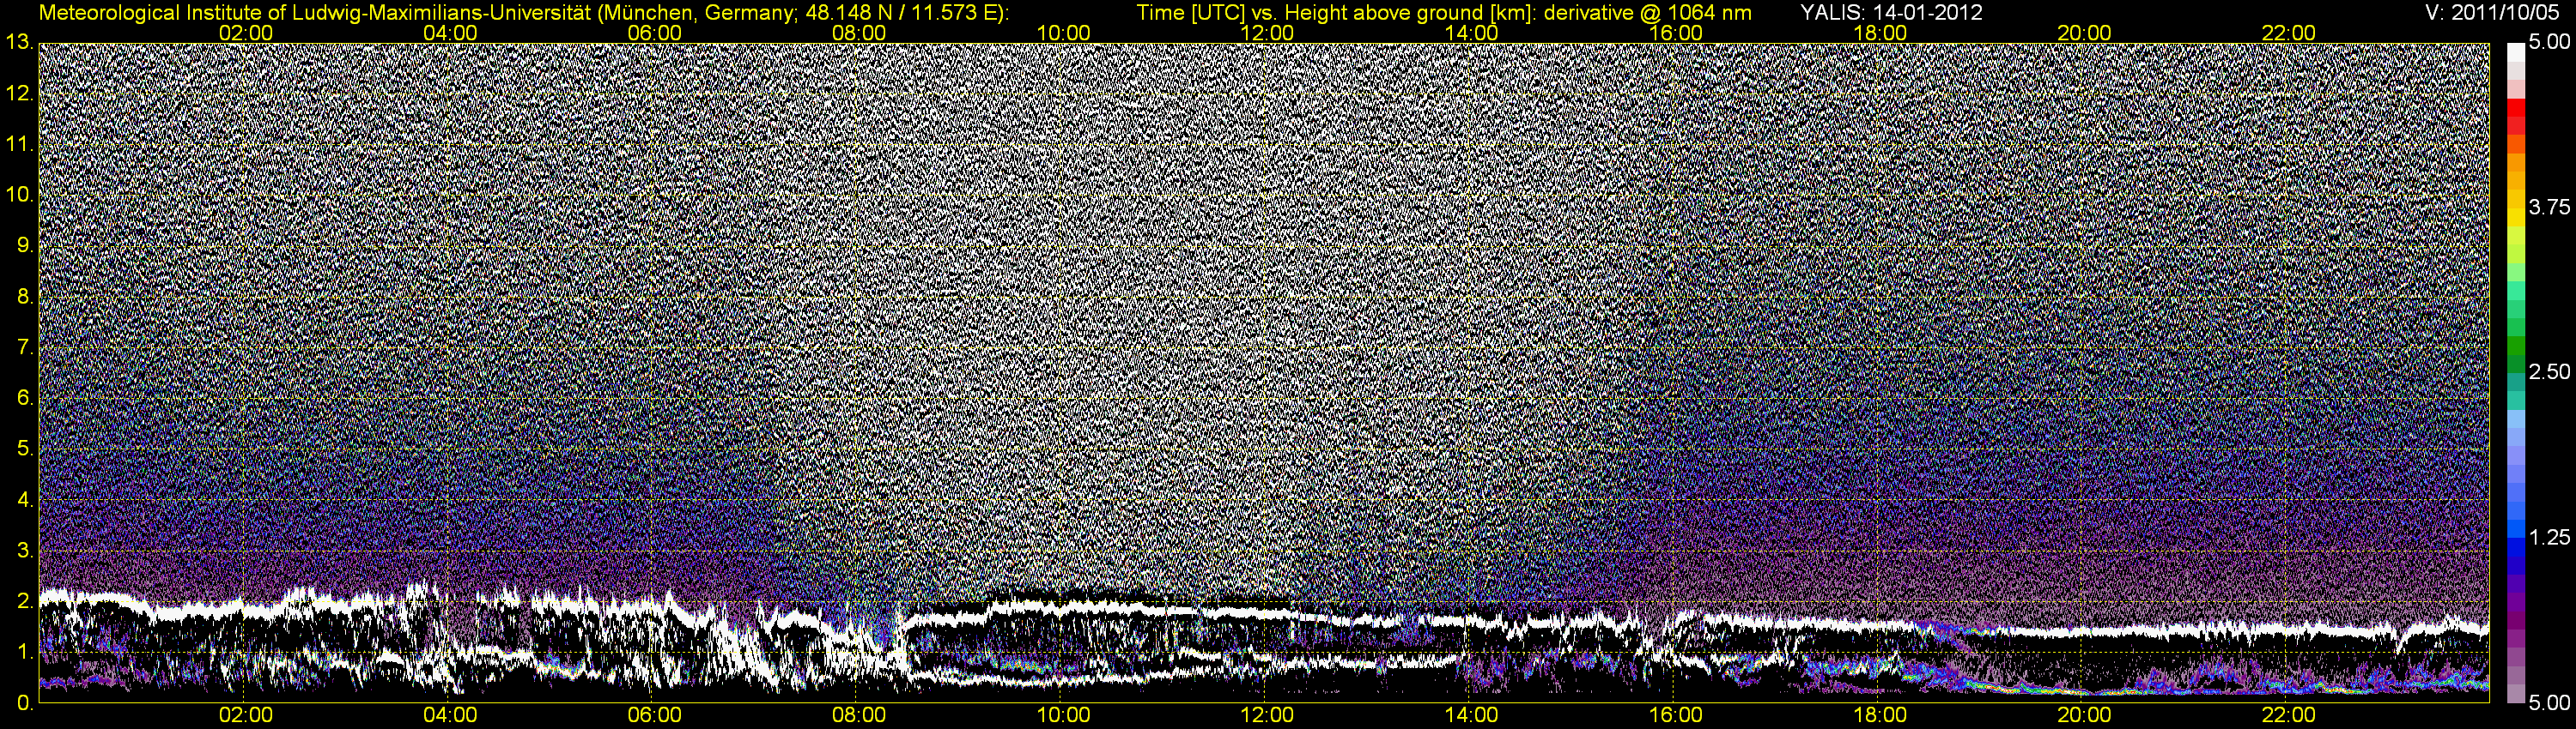The image size is (2576, 729).
Task: Click the 'Meteorological Institute of Ludwig-Maximilians-Universität' title text
Action: 318,13
